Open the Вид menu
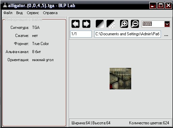 [20, 13]
